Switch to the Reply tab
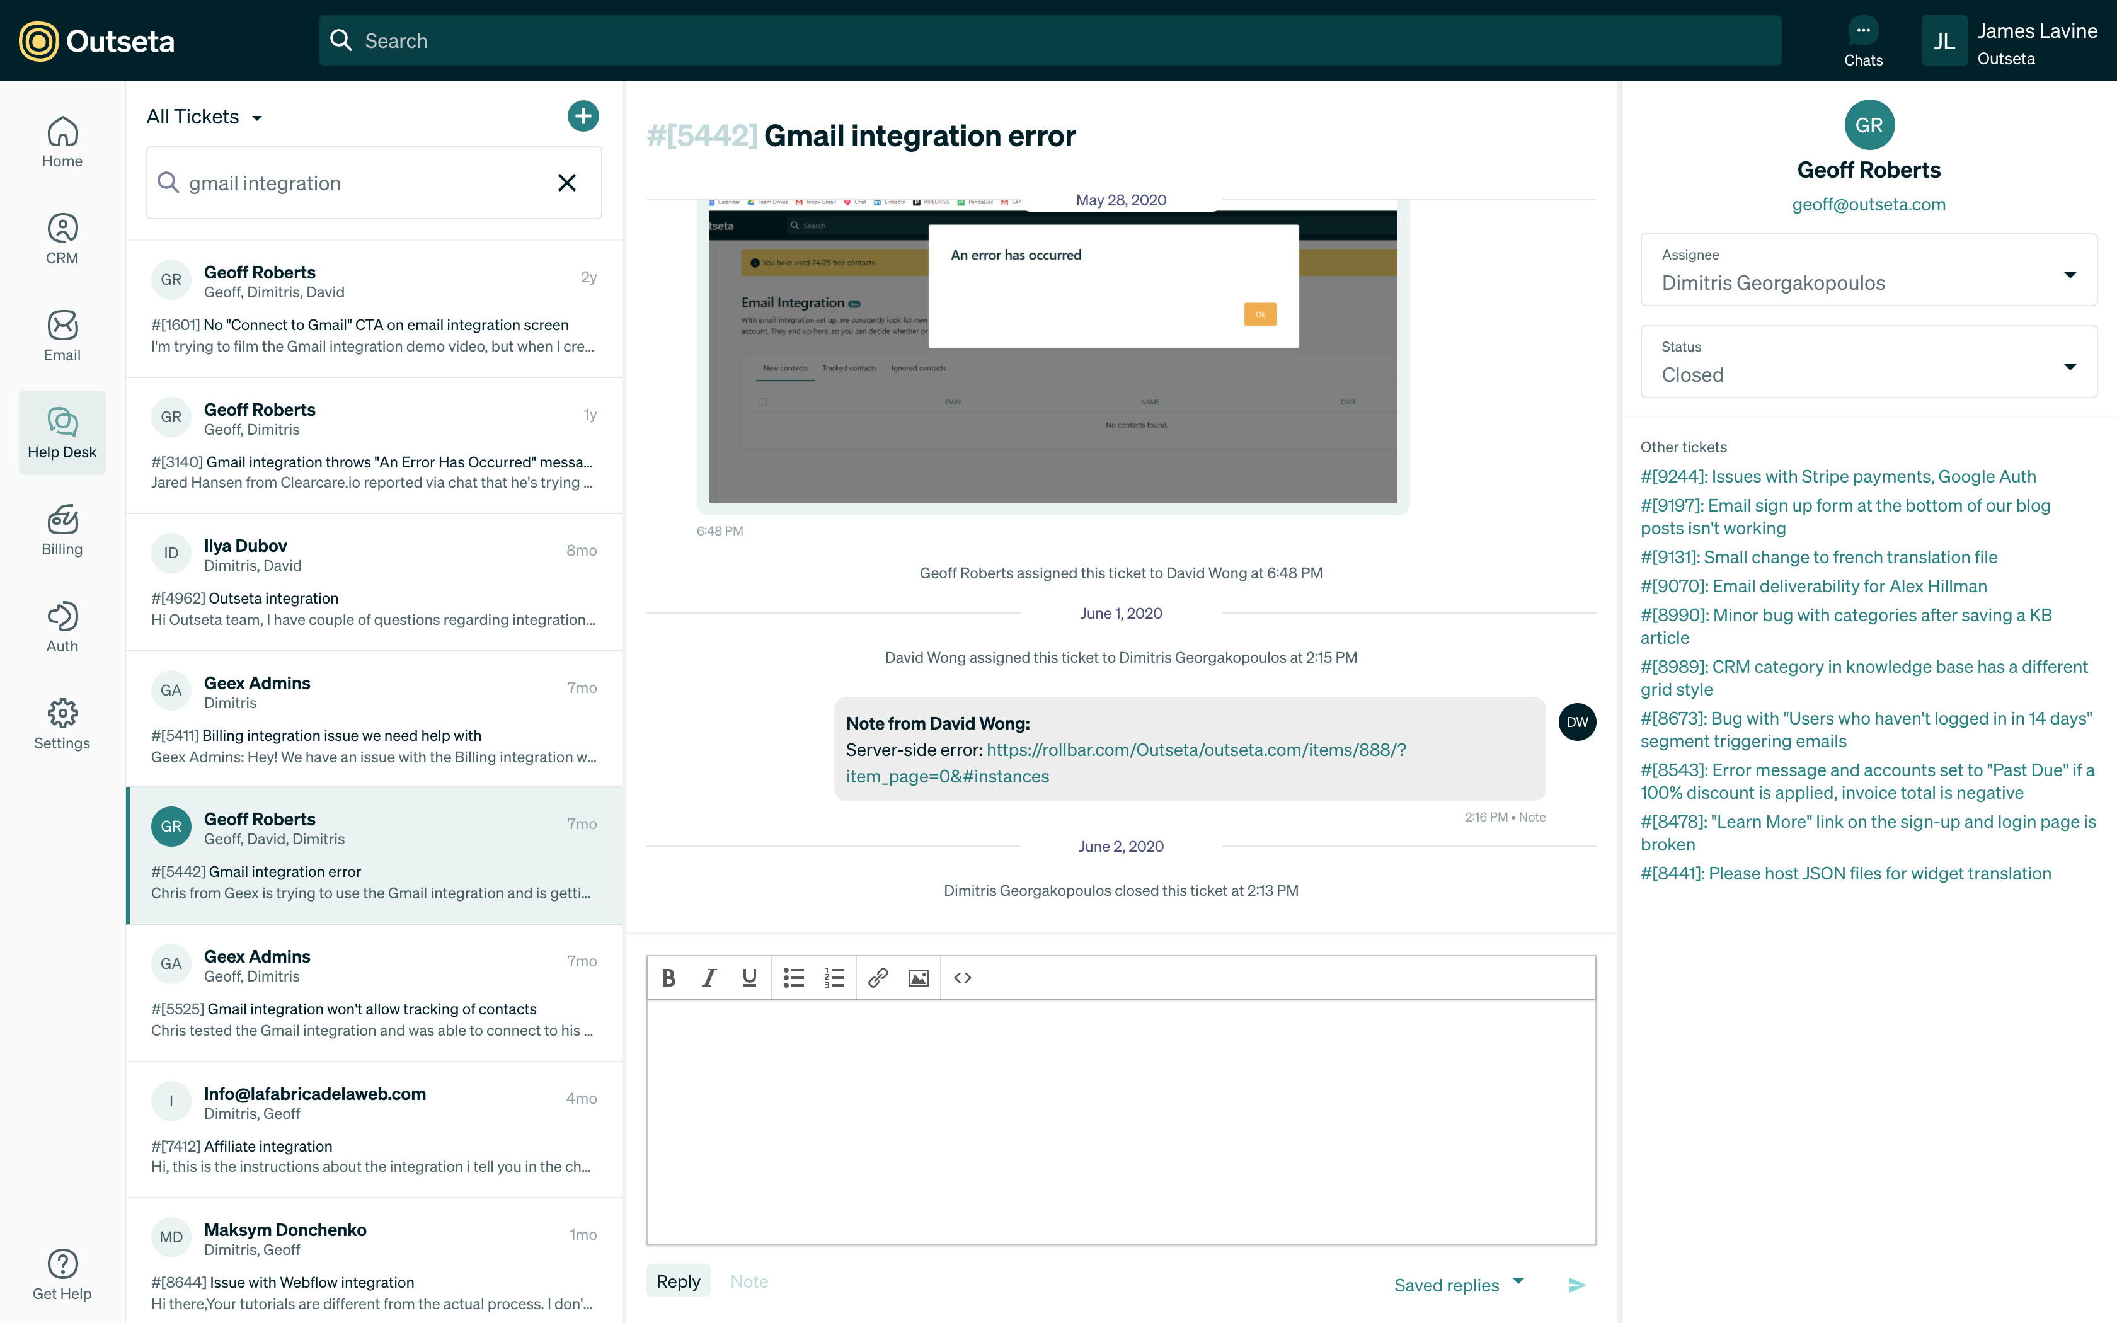 [x=678, y=1281]
